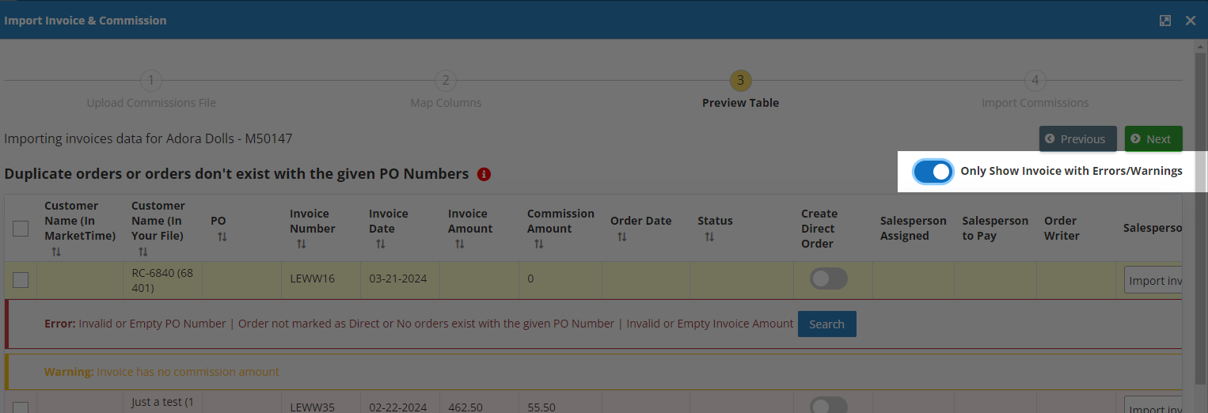This screenshot has width=1208, height=413.
Task: Toggle Only Show Invoice with Errors/Warnings
Action: point(933,172)
